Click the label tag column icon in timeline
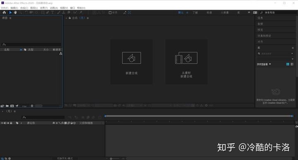Screen dimensions: 298x160 [x=17, y=123]
